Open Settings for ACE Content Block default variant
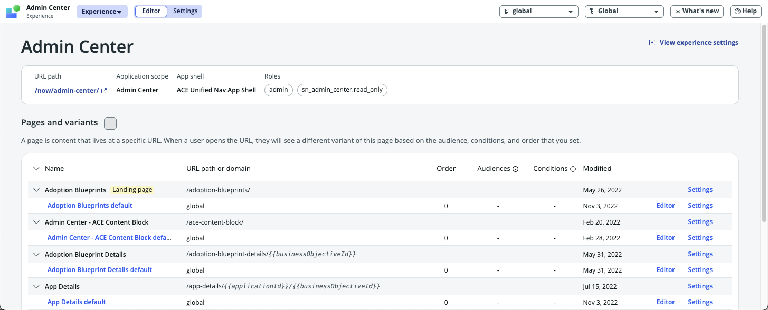Viewport: 768px width, 310px height. pos(700,238)
